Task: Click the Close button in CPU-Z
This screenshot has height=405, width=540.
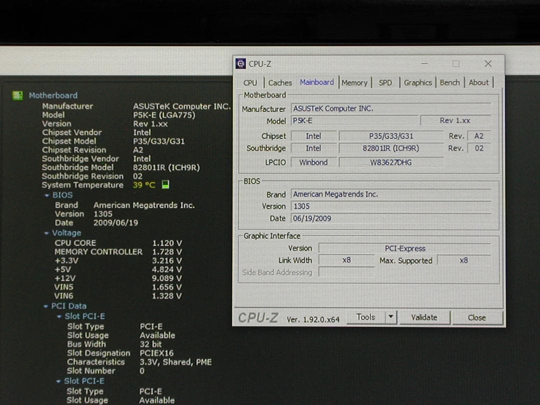Action: 476,317
